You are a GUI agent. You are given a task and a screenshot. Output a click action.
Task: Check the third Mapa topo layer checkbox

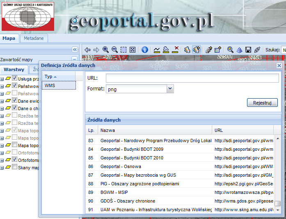click(15, 145)
